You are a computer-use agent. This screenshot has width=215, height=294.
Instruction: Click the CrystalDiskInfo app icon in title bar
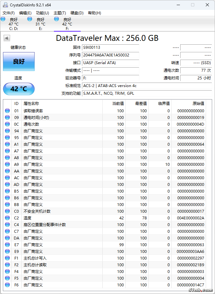pos(5,5)
